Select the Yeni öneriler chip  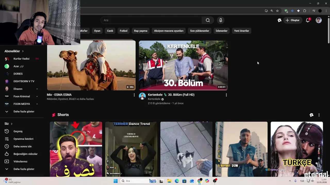(242, 31)
